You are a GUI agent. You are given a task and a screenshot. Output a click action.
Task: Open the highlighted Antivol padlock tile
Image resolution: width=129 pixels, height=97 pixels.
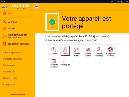click(65, 51)
